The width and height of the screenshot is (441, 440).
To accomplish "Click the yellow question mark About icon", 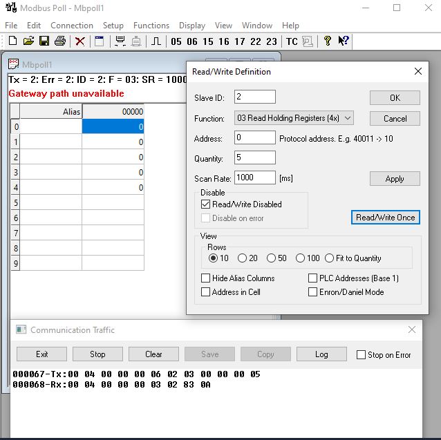I will pyautogui.click(x=328, y=41).
